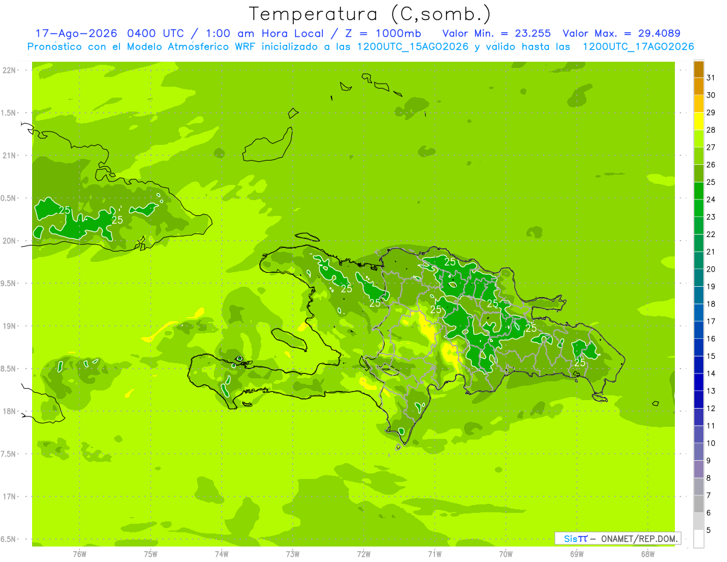Click the legend scale number "27"
Viewport: 727px width, 562px height.
pos(711,147)
